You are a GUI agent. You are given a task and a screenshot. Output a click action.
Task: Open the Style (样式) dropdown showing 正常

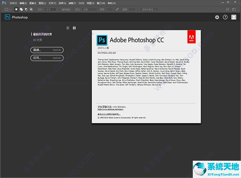point(90,10)
